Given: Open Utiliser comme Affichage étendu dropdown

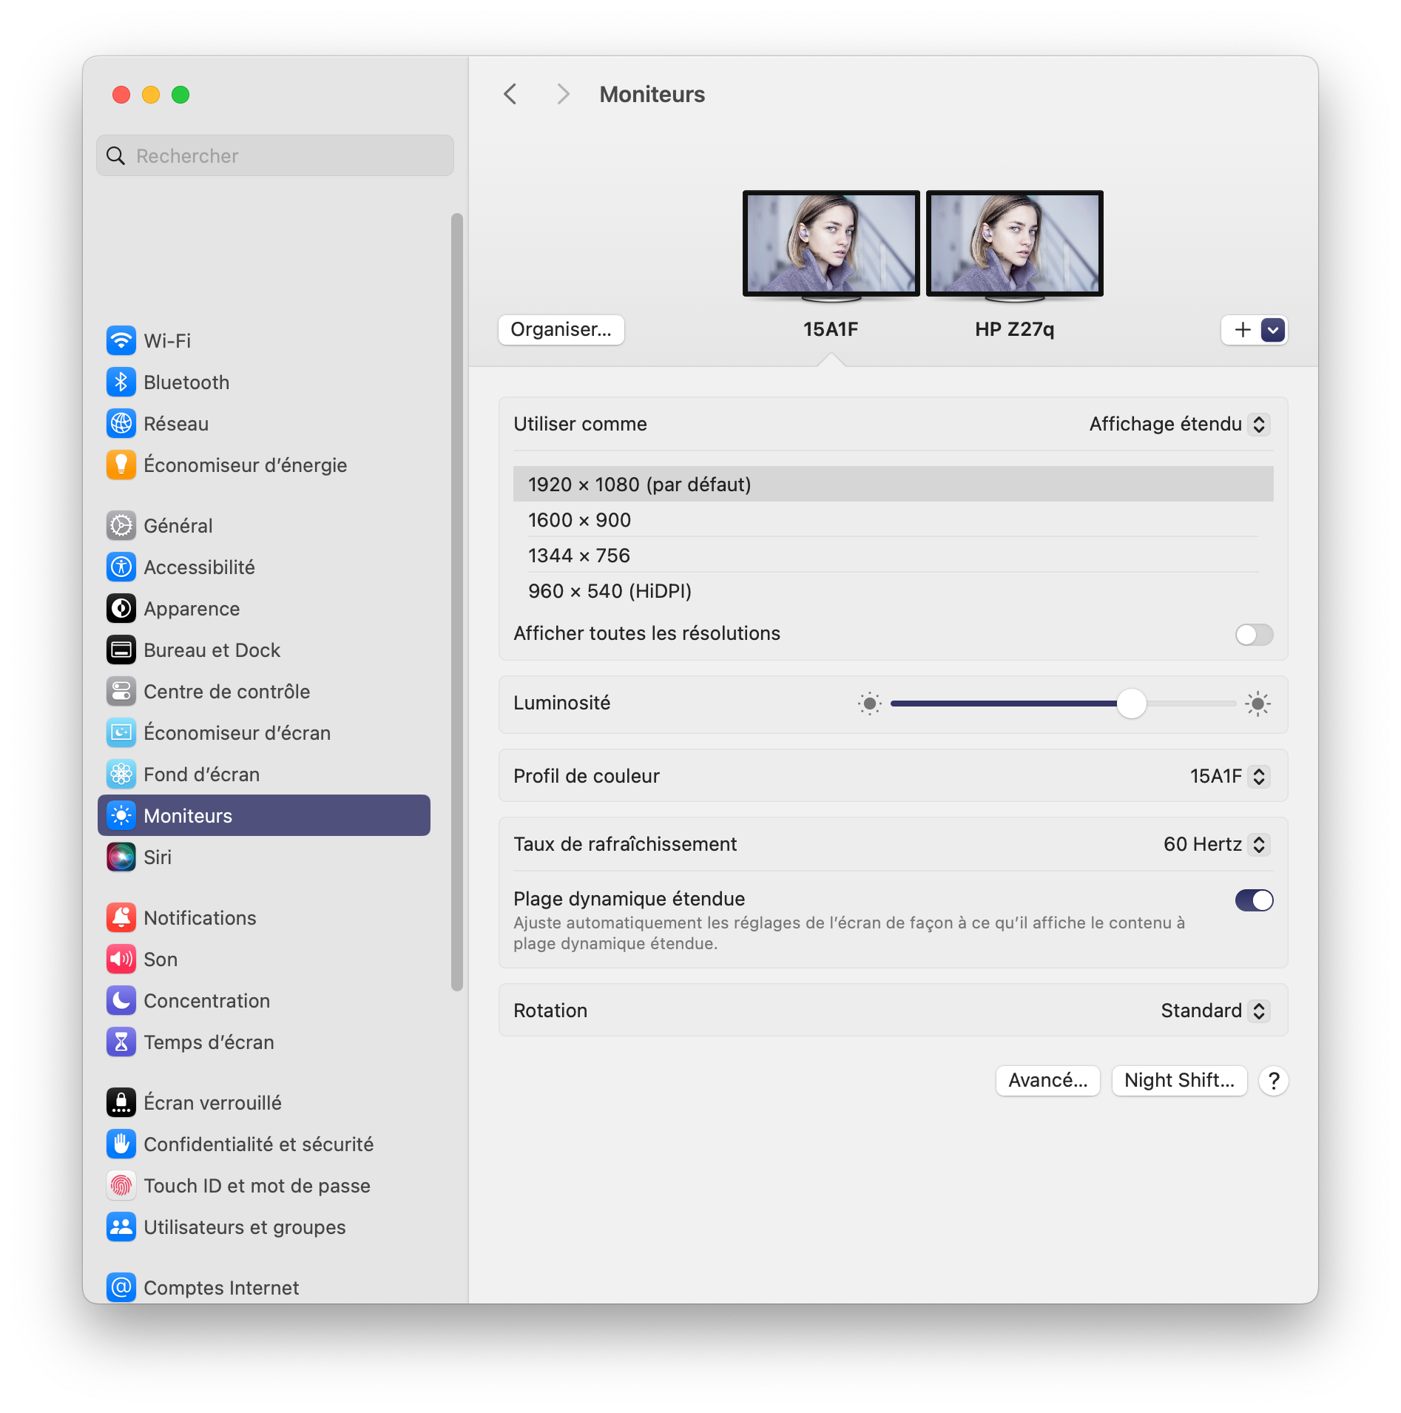Looking at the screenshot, I should pyautogui.click(x=1179, y=424).
